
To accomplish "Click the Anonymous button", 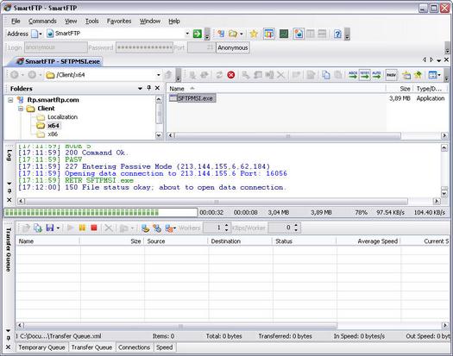I will tap(233, 47).
